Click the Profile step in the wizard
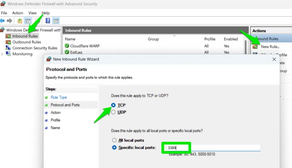The height and width of the screenshot is (168, 292). pos(55,120)
